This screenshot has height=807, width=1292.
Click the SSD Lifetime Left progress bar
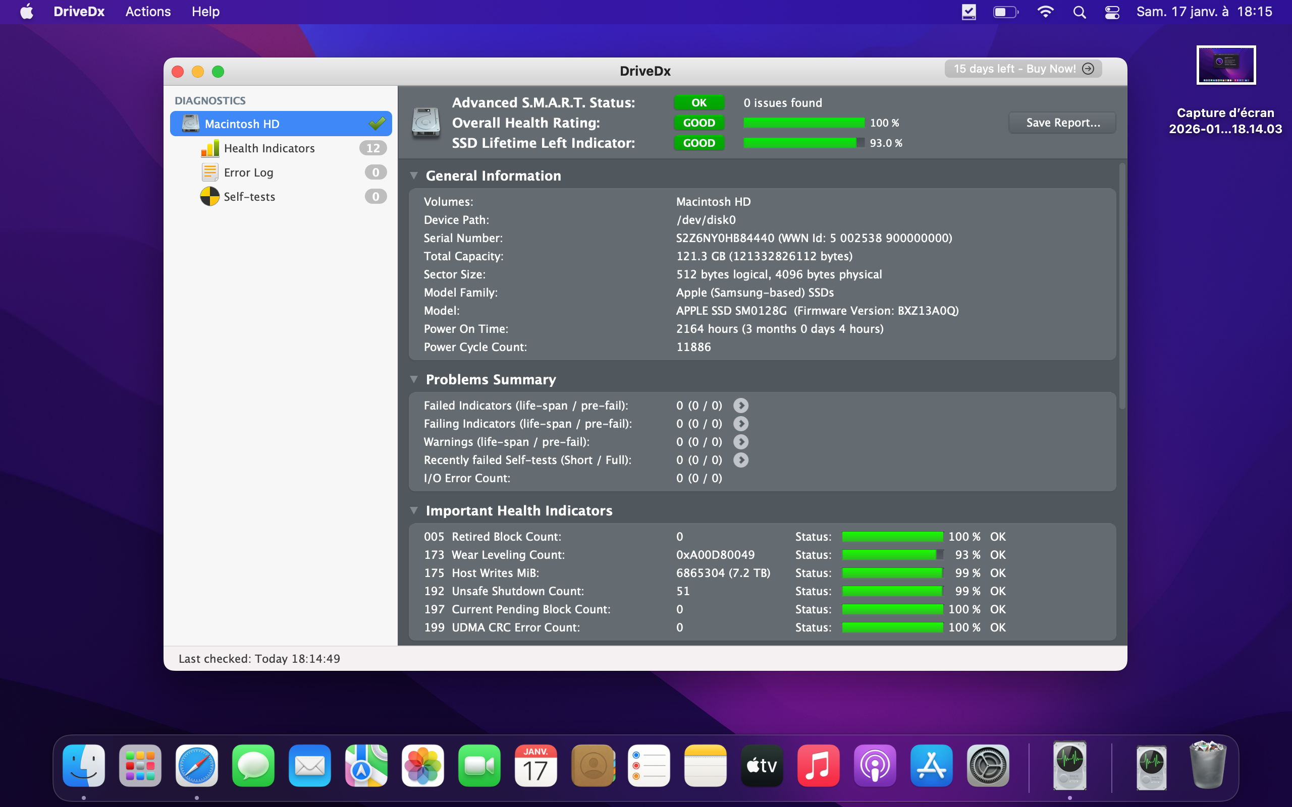(803, 143)
